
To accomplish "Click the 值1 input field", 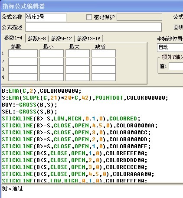I will coord(176,66).
